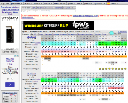Switch to the Favoritos tab
This screenshot has height=103, width=128.
click(x=41, y=8)
